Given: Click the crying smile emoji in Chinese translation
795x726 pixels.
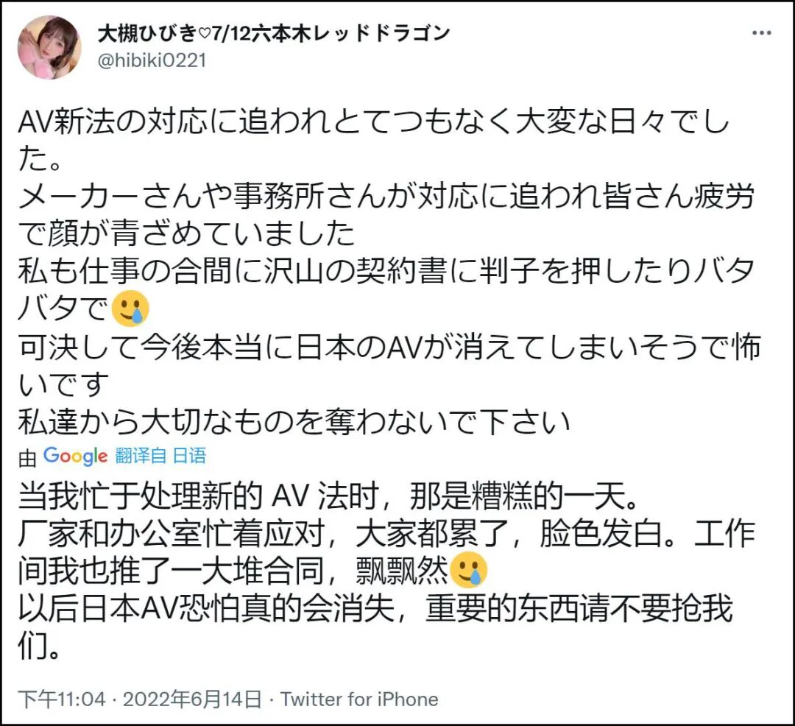Looking at the screenshot, I should pos(468,570).
